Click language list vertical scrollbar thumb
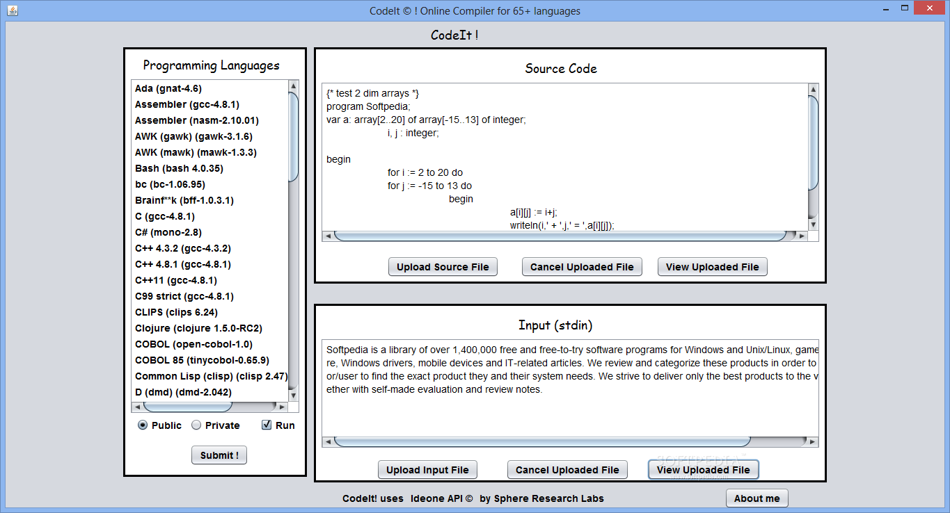Viewport: 950px width, 513px height. tap(293, 137)
